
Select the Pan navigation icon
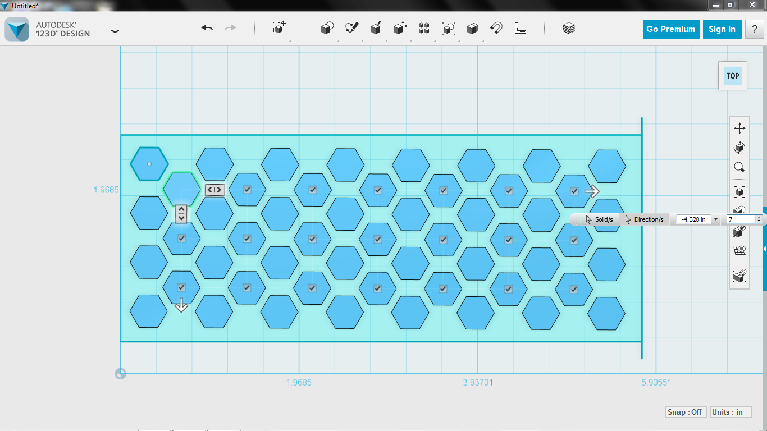coord(739,128)
